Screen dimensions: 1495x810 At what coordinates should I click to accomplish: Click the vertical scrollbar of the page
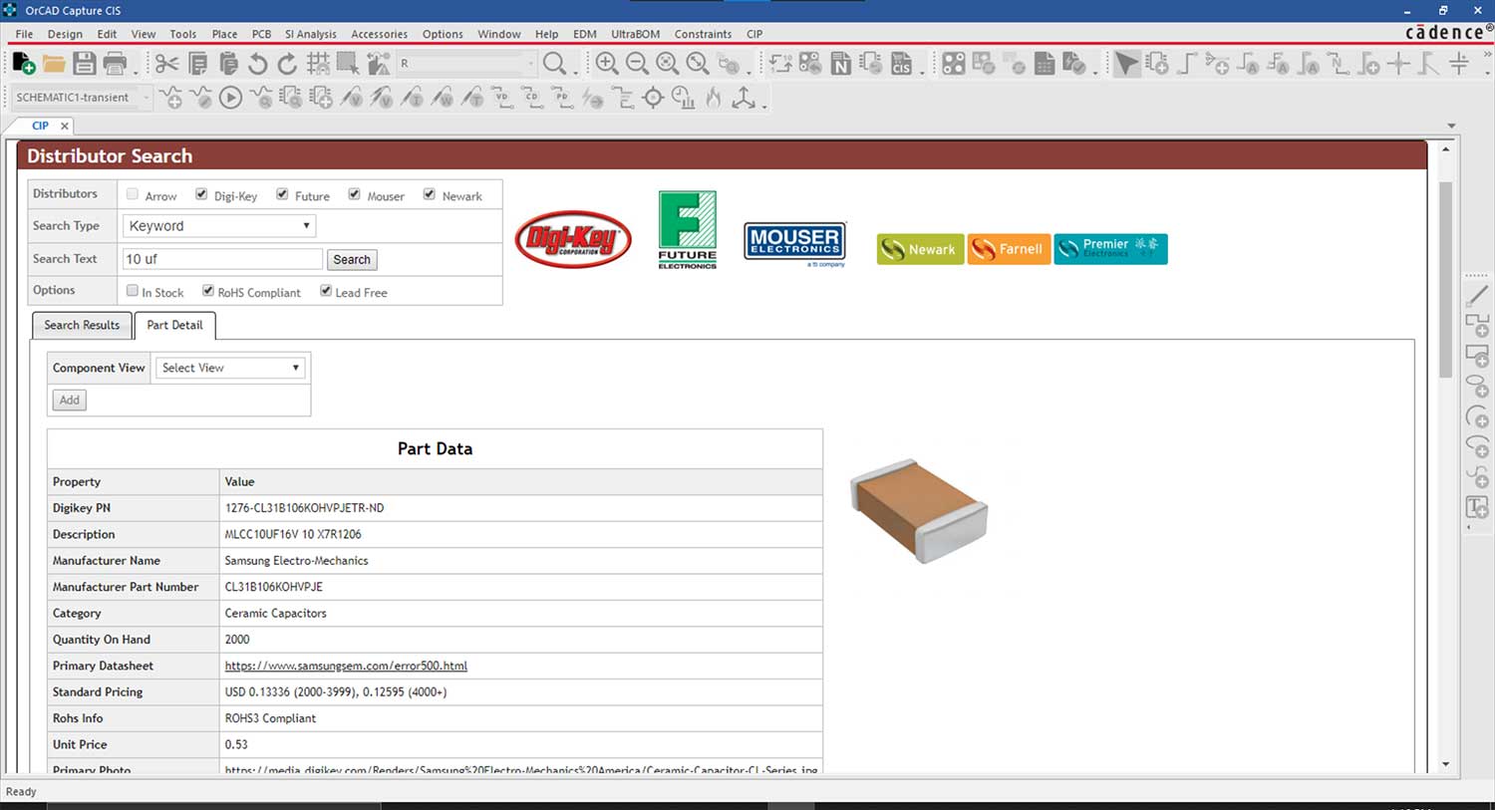1445,279
